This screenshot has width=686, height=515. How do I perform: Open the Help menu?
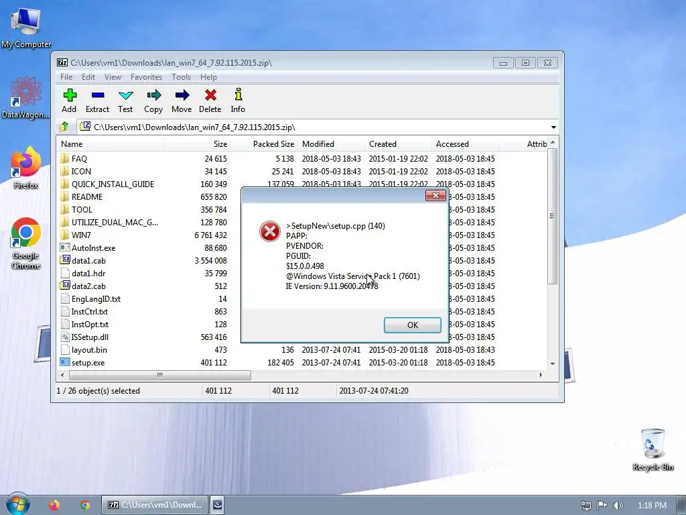click(x=209, y=77)
